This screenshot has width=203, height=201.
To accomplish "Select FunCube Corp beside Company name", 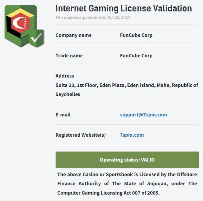I will point(136,35).
